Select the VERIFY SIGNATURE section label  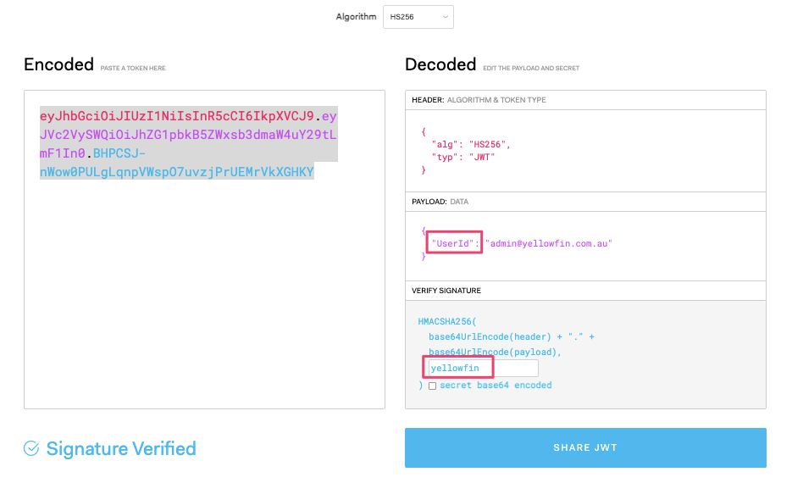[x=446, y=291]
